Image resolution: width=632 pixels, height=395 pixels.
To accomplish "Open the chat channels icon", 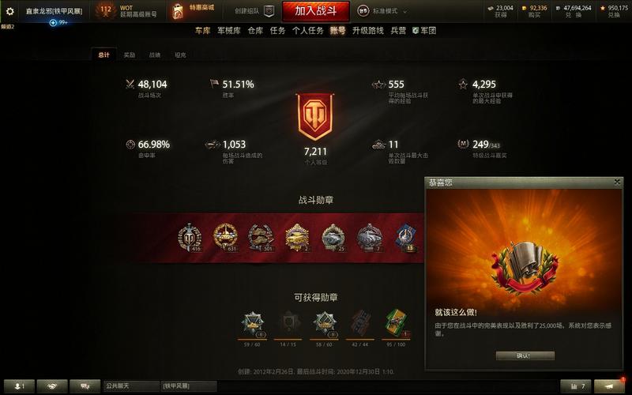I will [85, 386].
